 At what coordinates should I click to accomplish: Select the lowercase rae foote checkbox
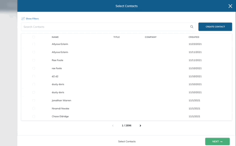(34, 68)
